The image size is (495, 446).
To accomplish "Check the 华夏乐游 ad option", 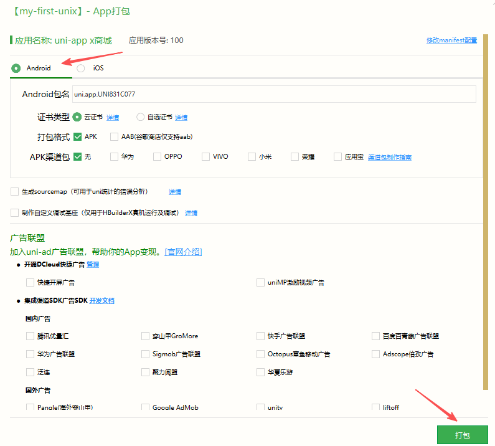I will (x=260, y=372).
